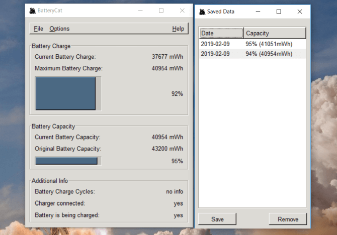The image size is (337, 235).
Task: Click the Battery is being charged 'yes' value
Action: (x=179, y=215)
